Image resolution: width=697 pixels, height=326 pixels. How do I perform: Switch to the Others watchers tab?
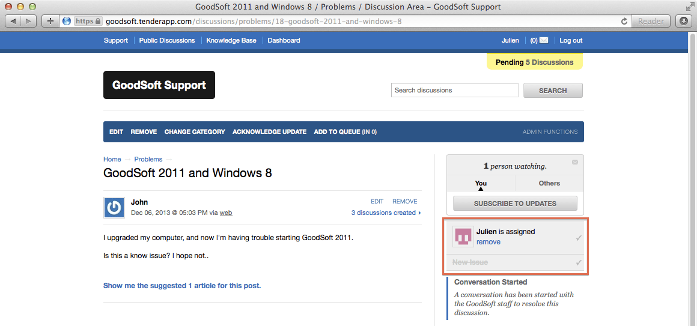pos(549,183)
